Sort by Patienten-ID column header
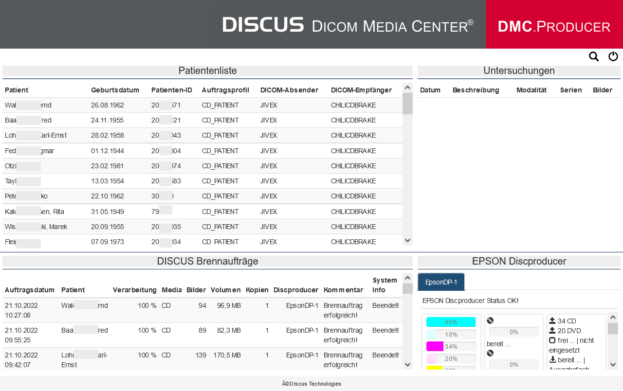Viewport: 623px width, 391px height. (172, 90)
